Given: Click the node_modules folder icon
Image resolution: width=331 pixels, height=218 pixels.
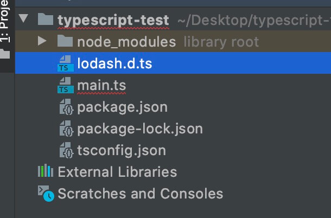Looking at the screenshot, I should [65, 41].
